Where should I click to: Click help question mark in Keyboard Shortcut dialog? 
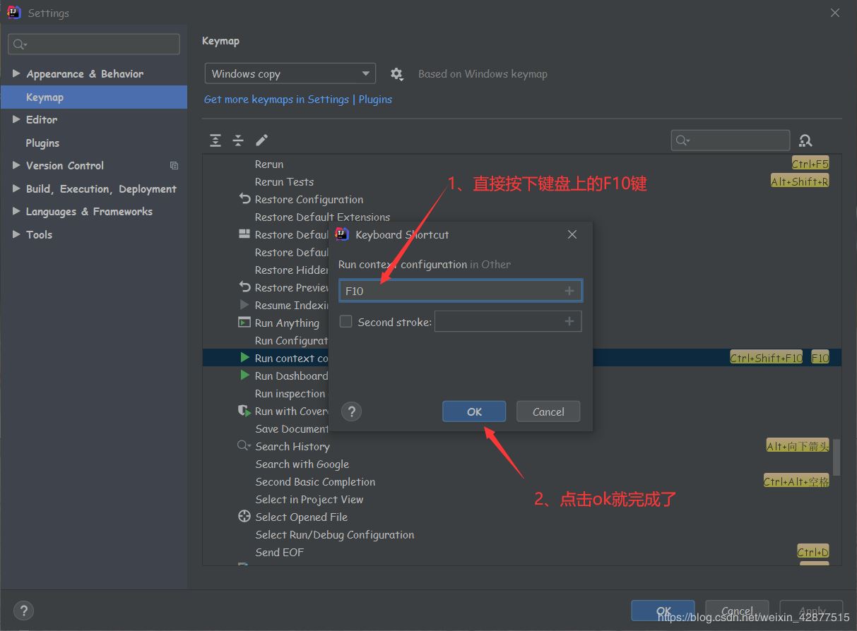point(351,411)
